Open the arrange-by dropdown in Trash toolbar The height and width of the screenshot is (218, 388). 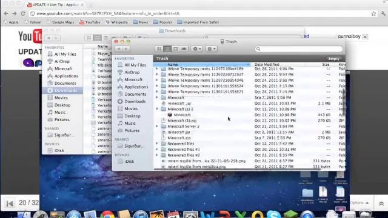pos(212,48)
